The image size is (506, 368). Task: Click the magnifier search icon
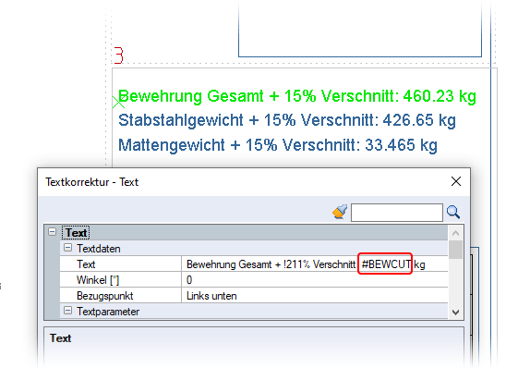pyautogui.click(x=453, y=213)
